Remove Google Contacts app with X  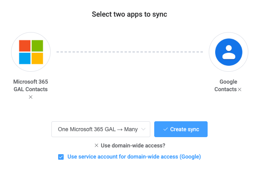click(x=240, y=90)
